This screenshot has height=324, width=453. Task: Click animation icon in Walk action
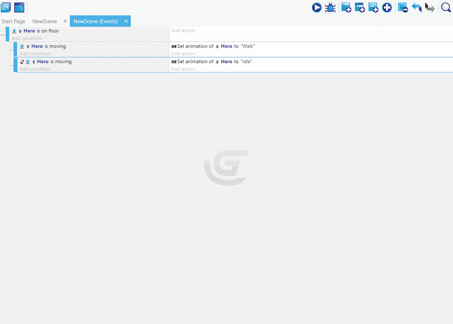click(x=174, y=46)
